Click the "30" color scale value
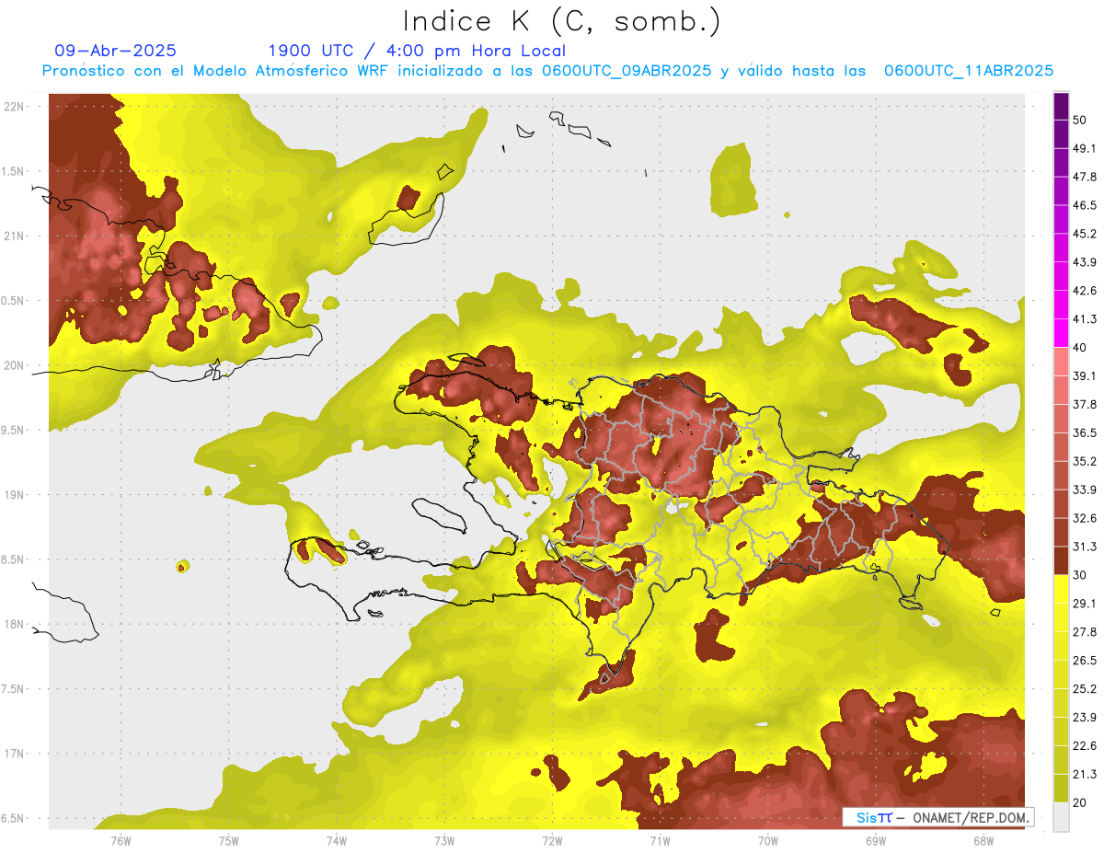 click(1080, 575)
